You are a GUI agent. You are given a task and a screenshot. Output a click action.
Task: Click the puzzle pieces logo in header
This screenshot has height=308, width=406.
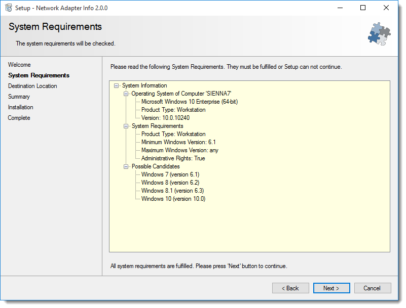379,34
